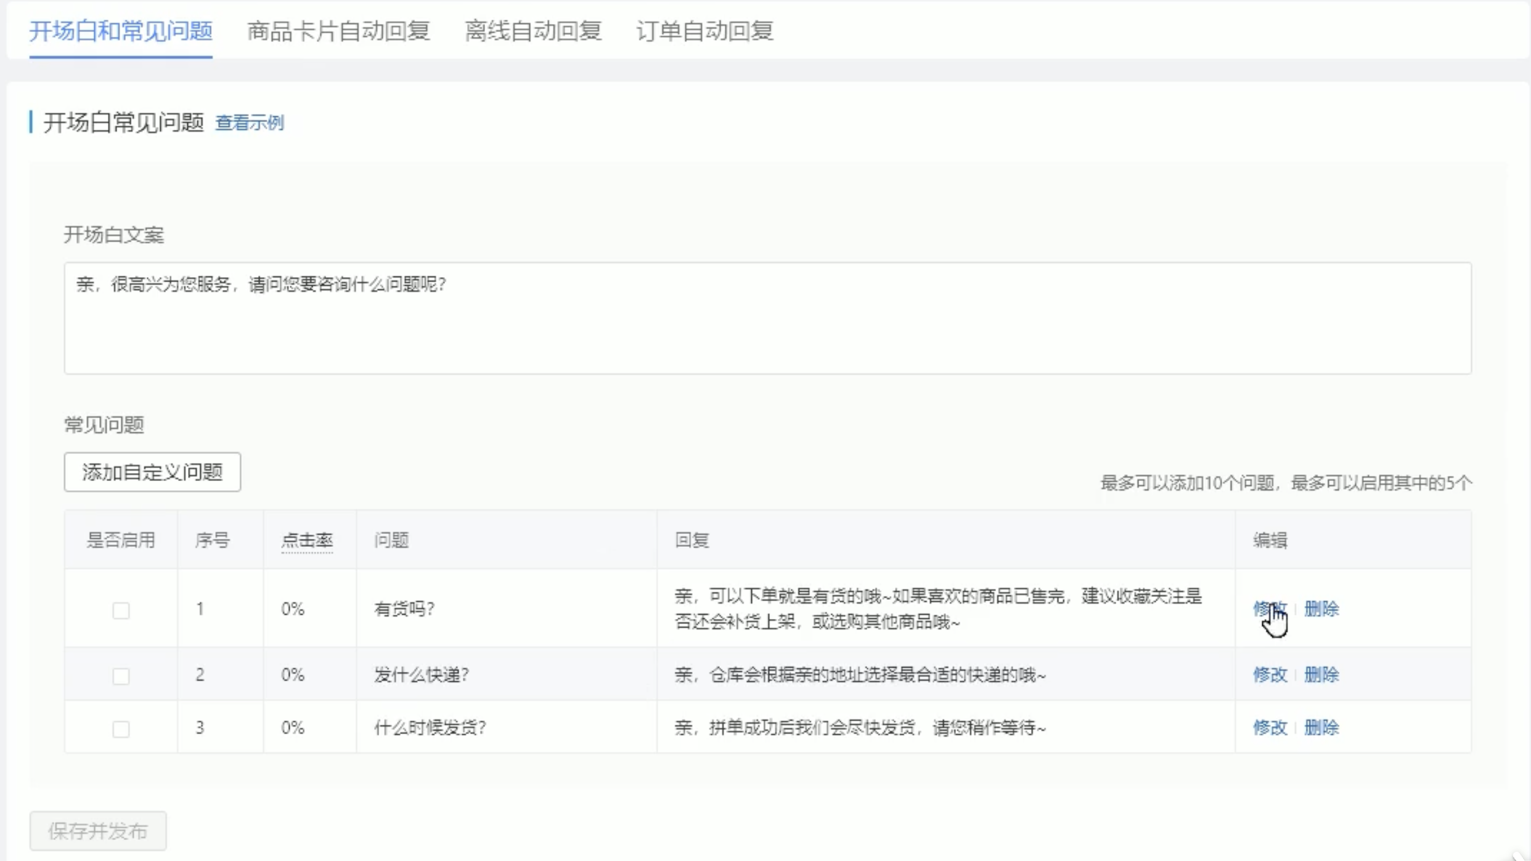Select question text 什么时候发货?
Screen dimensions: 1531x861
click(x=430, y=727)
